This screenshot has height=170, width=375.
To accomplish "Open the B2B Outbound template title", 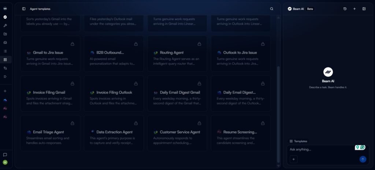I will click(110, 53).
